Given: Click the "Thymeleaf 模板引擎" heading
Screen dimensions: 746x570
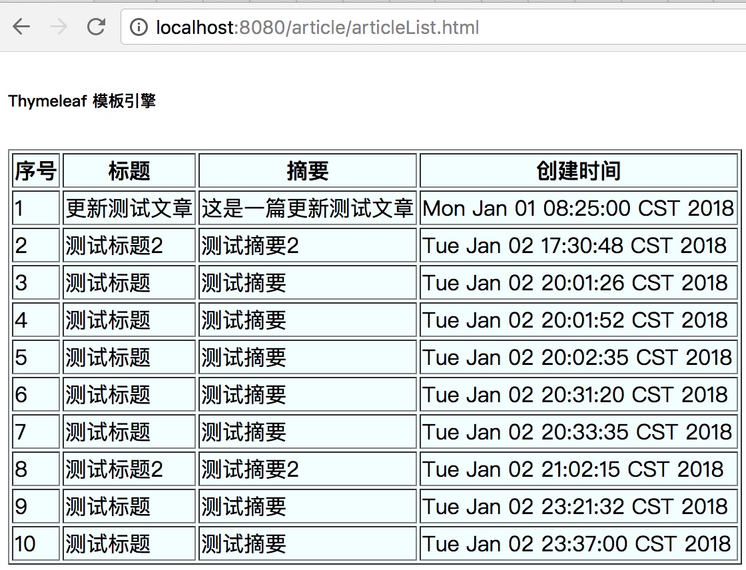Looking at the screenshot, I should 82,101.
